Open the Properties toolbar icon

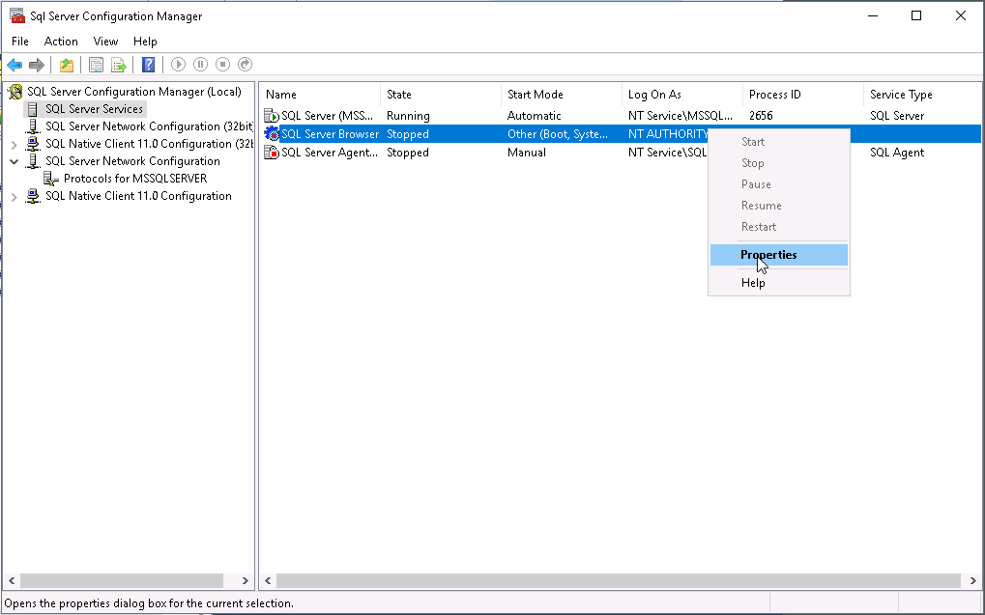(96, 65)
